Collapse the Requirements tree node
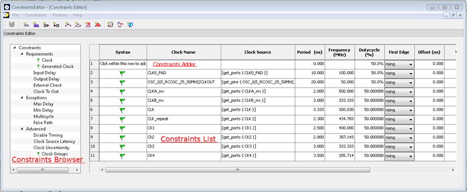Image resolution: width=467 pixels, height=192 pixels. [x=22, y=54]
